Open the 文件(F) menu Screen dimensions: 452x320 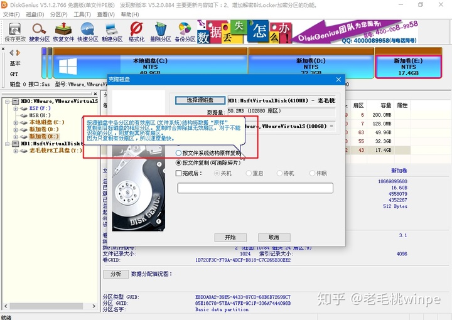pos(11,14)
